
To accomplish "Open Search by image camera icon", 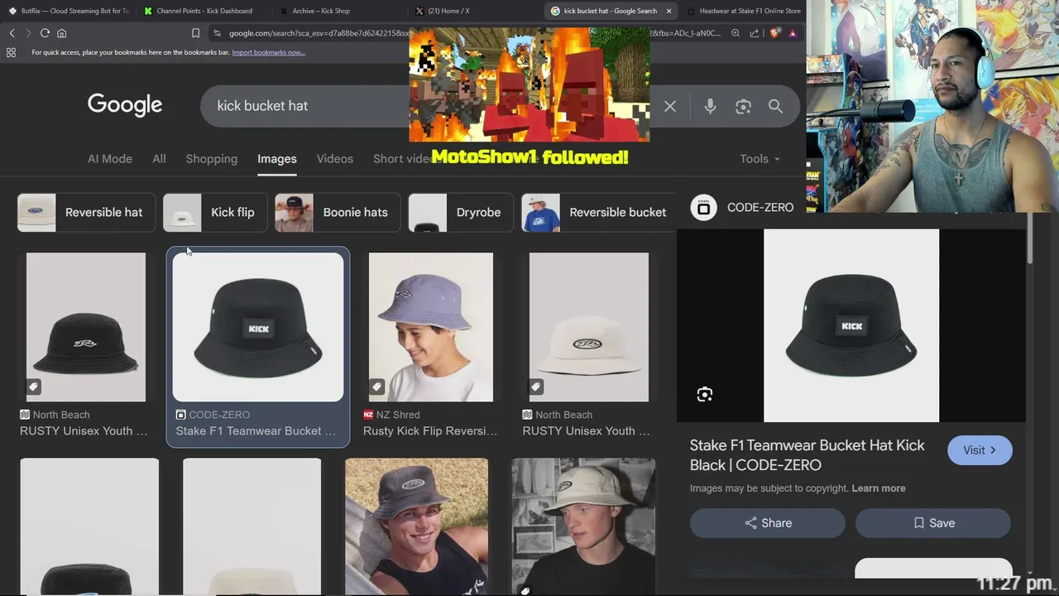I will [x=743, y=106].
